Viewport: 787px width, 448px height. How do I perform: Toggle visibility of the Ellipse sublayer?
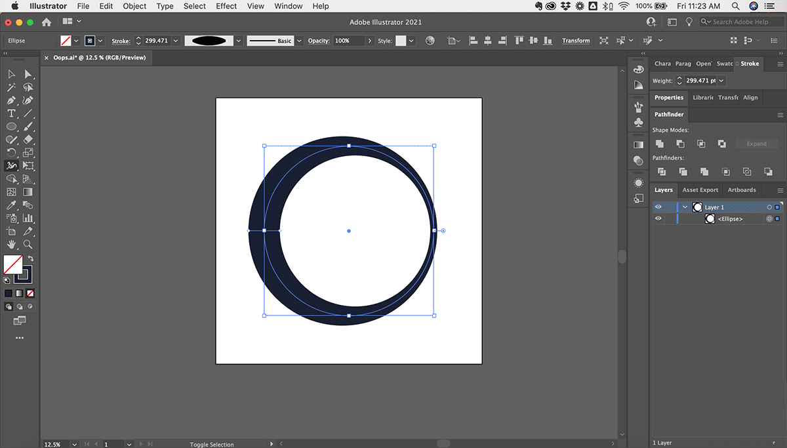(x=658, y=219)
